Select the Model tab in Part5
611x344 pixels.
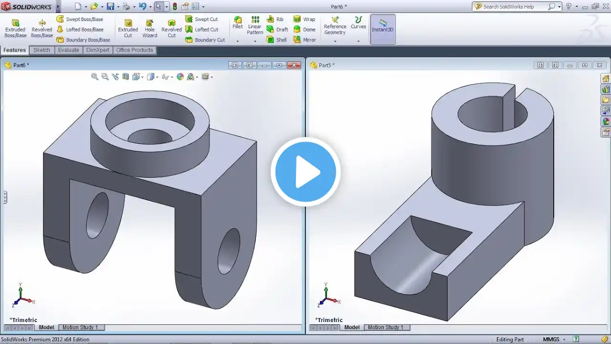(x=352, y=327)
